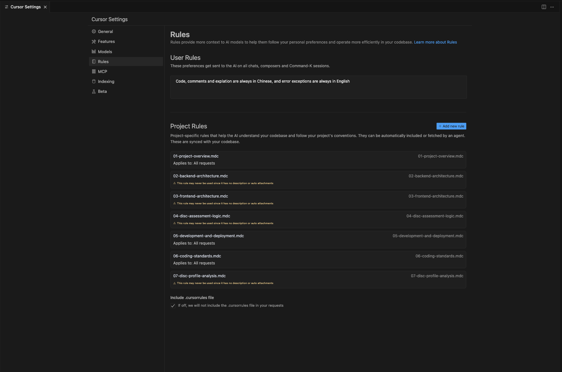Click the split editor icon
This screenshot has width=562, height=372.
point(544,7)
